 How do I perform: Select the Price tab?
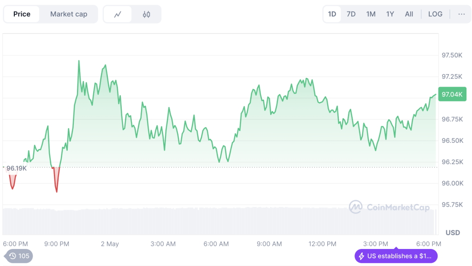[22, 14]
